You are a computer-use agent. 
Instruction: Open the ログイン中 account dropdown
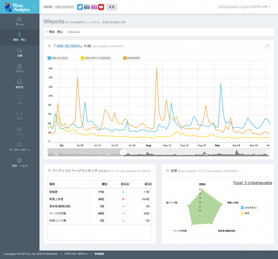[x=262, y=7]
